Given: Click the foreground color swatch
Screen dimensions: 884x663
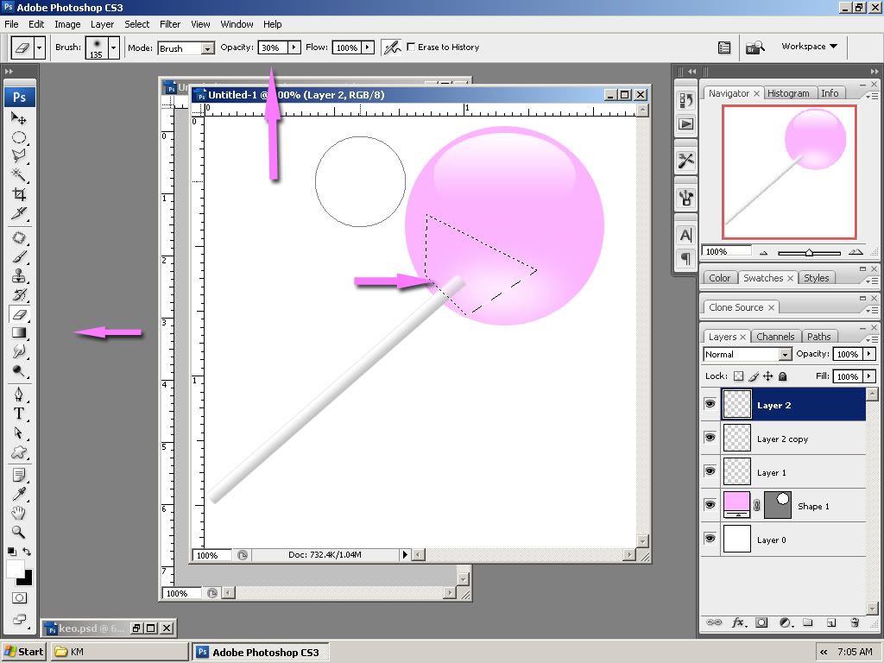Looking at the screenshot, I should 16,569.
